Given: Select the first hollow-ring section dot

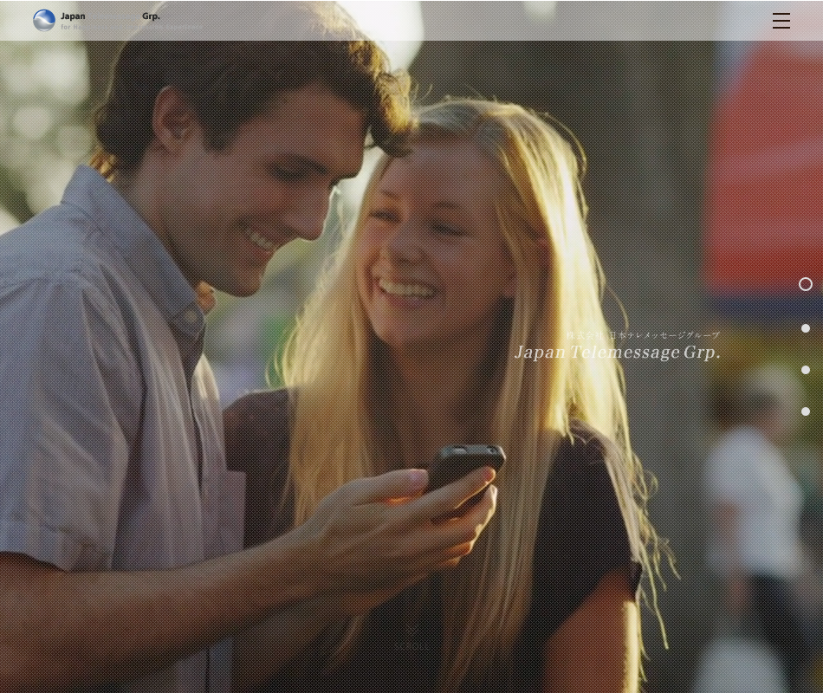Looking at the screenshot, I should pyautogui.click(x=805, y=284).
